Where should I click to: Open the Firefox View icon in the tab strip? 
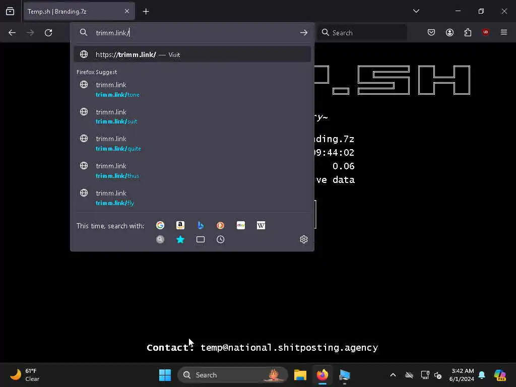pos(10,12)
